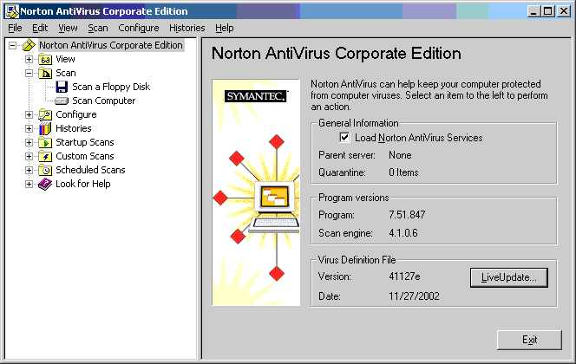The width and height of the screenshot is (576, 364).
Task: Select the Look for Help label
Action: pos(83,185)
